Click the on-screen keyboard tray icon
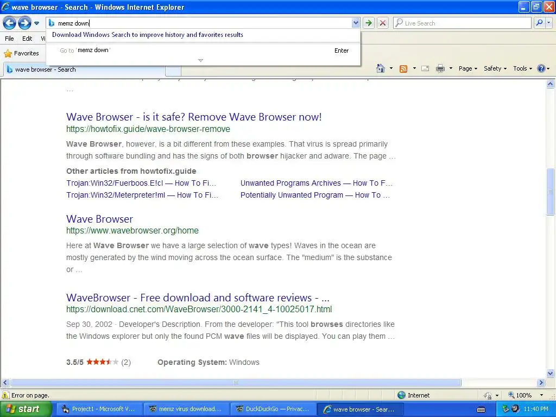This screenshot has height=417, width=556. 481,409
